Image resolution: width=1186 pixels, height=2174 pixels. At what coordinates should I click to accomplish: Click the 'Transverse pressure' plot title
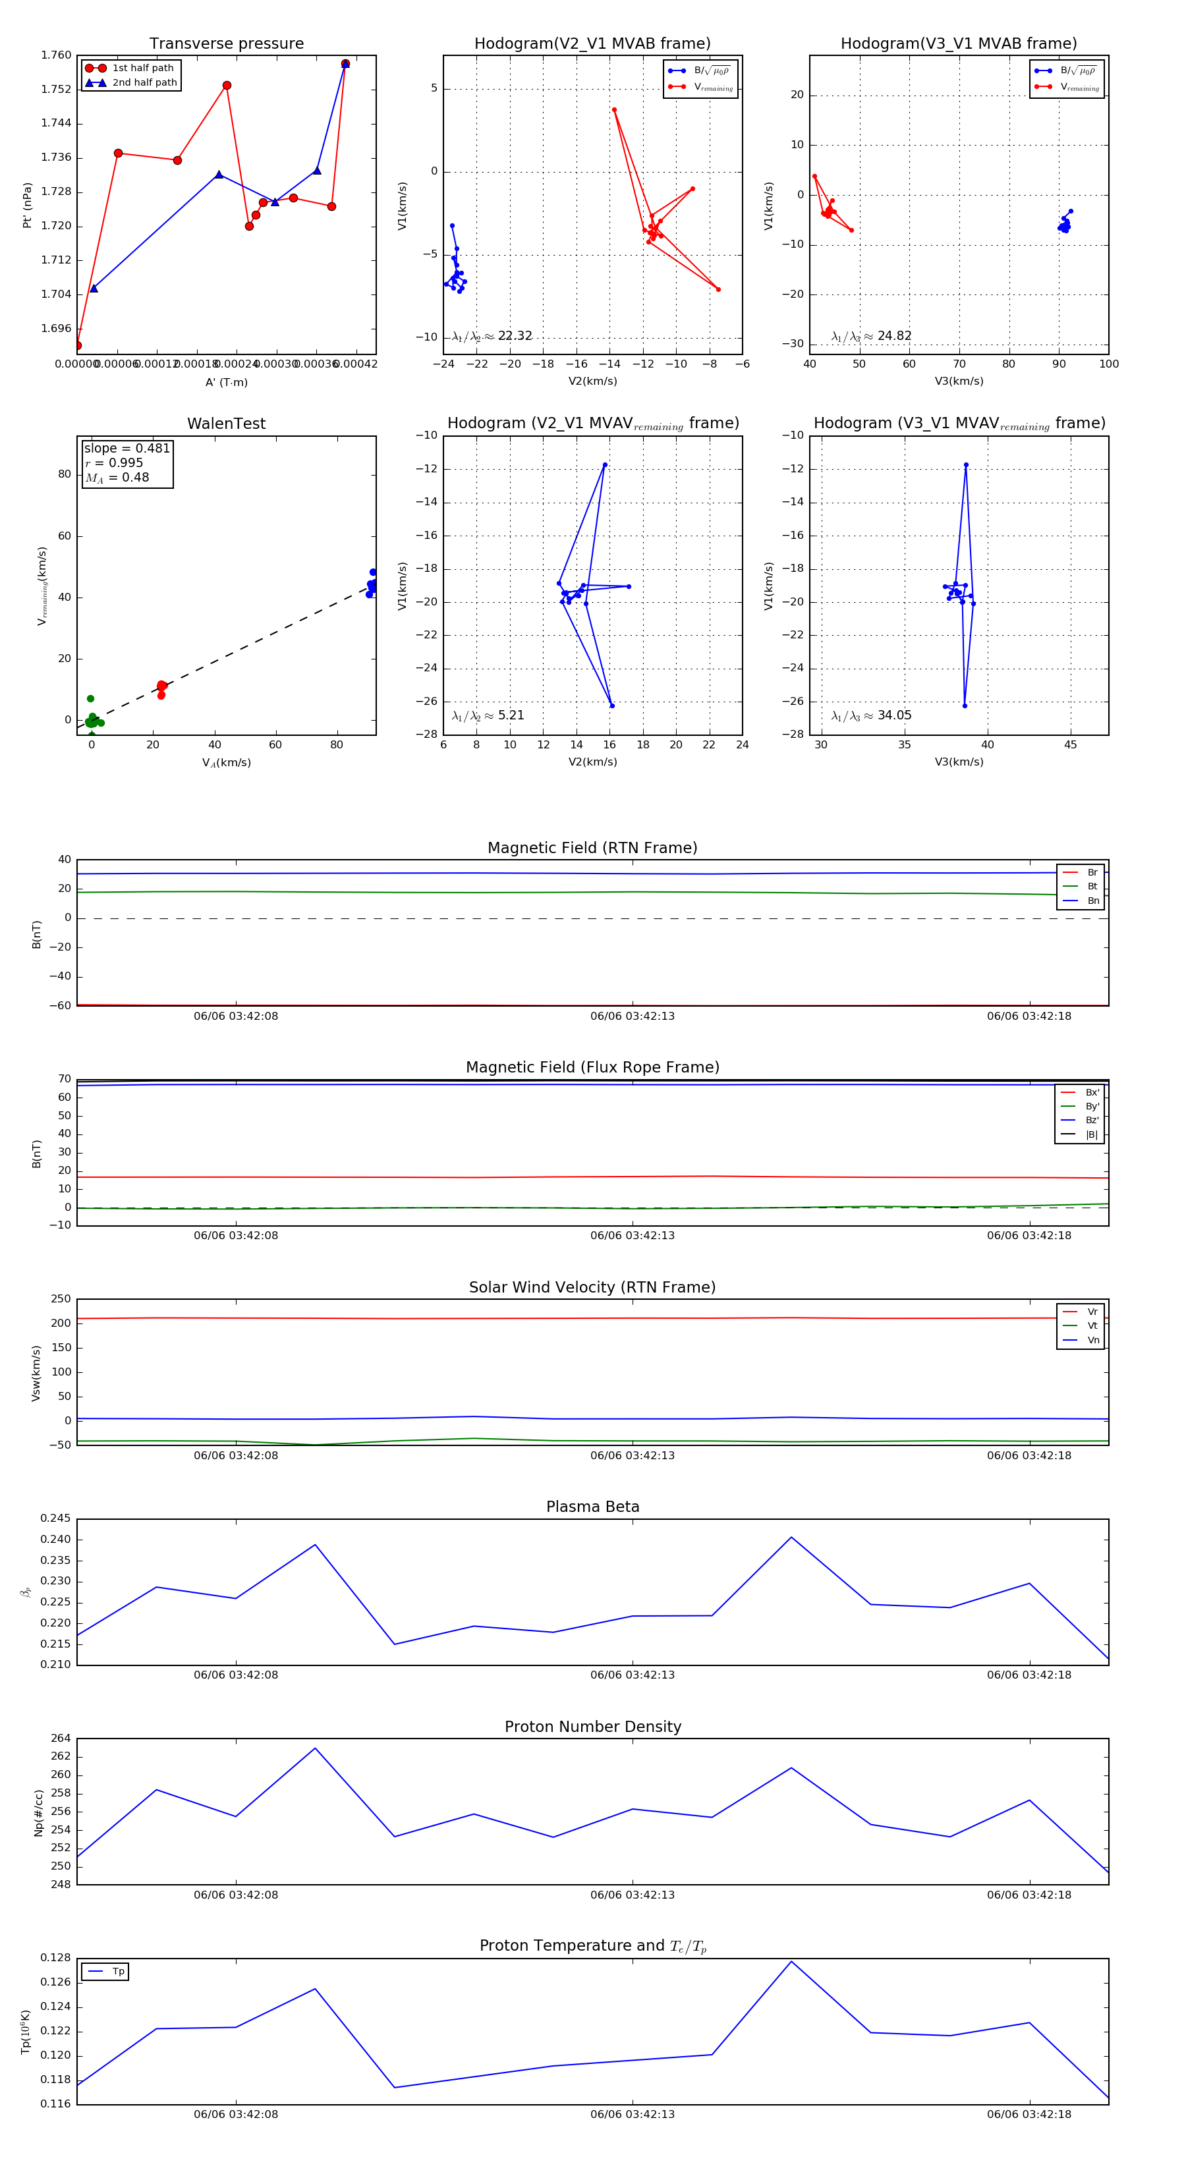click(x=226, y=43)
